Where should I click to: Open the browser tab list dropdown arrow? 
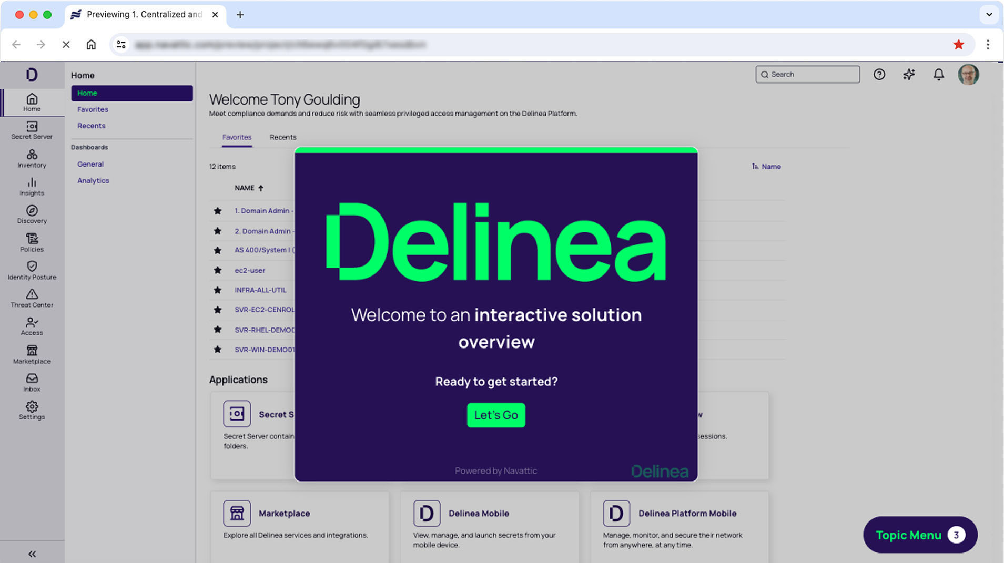989,15
